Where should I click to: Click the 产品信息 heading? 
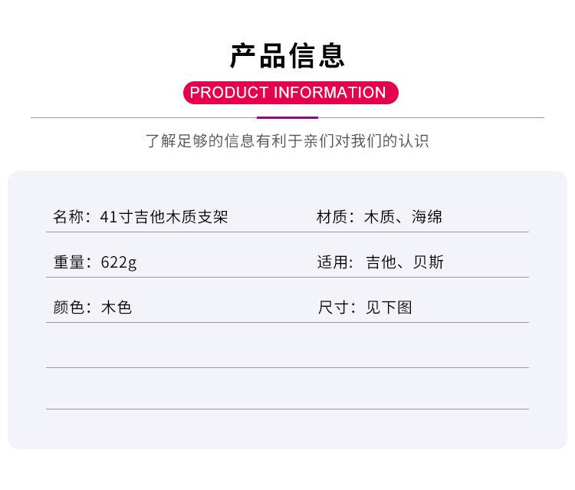(287, 55)
